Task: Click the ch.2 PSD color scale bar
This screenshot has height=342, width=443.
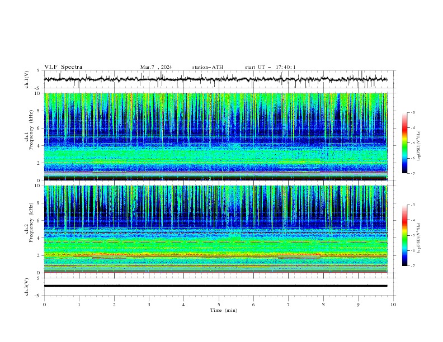Action: click(404, 235)
